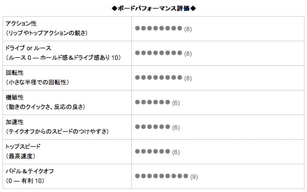The height and width of the screenshot is (192, 307).
Task: Click the テイクオフからのスピード description text
Action: 57,132
